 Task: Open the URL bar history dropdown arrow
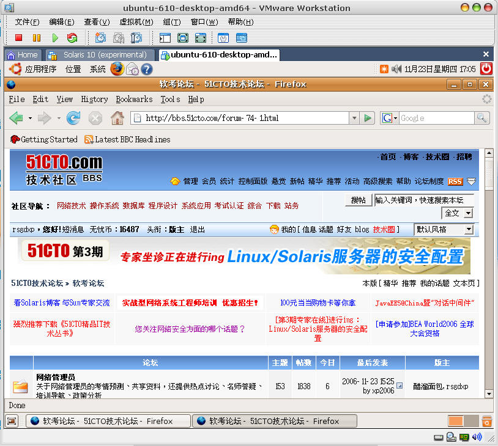click(354, 119)
